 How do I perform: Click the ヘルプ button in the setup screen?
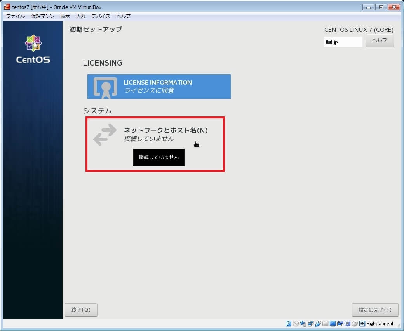pos(379,40)
